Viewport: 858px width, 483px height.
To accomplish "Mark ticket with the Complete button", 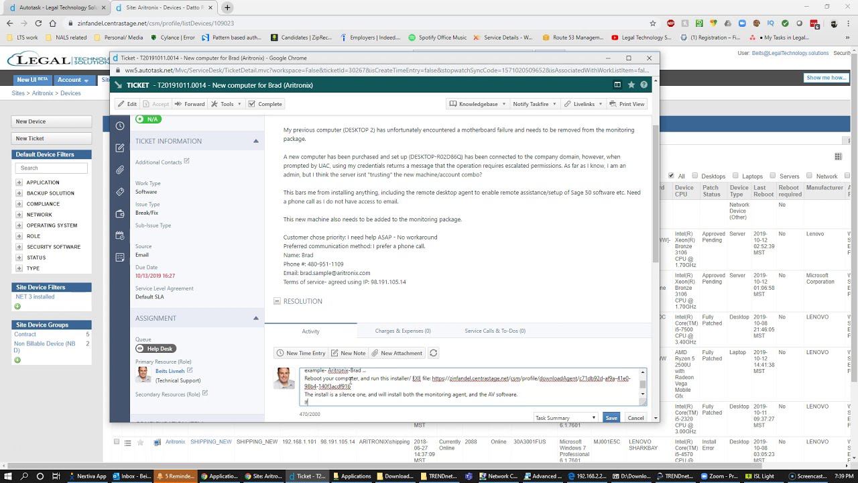I will (265, 104).
